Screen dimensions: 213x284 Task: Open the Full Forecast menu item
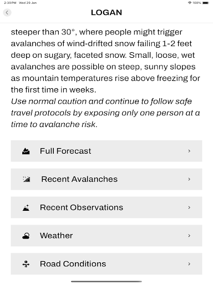(106, 151)
